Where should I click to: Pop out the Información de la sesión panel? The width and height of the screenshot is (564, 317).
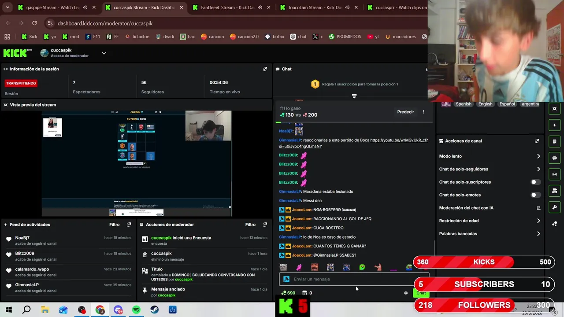(265, 69)
